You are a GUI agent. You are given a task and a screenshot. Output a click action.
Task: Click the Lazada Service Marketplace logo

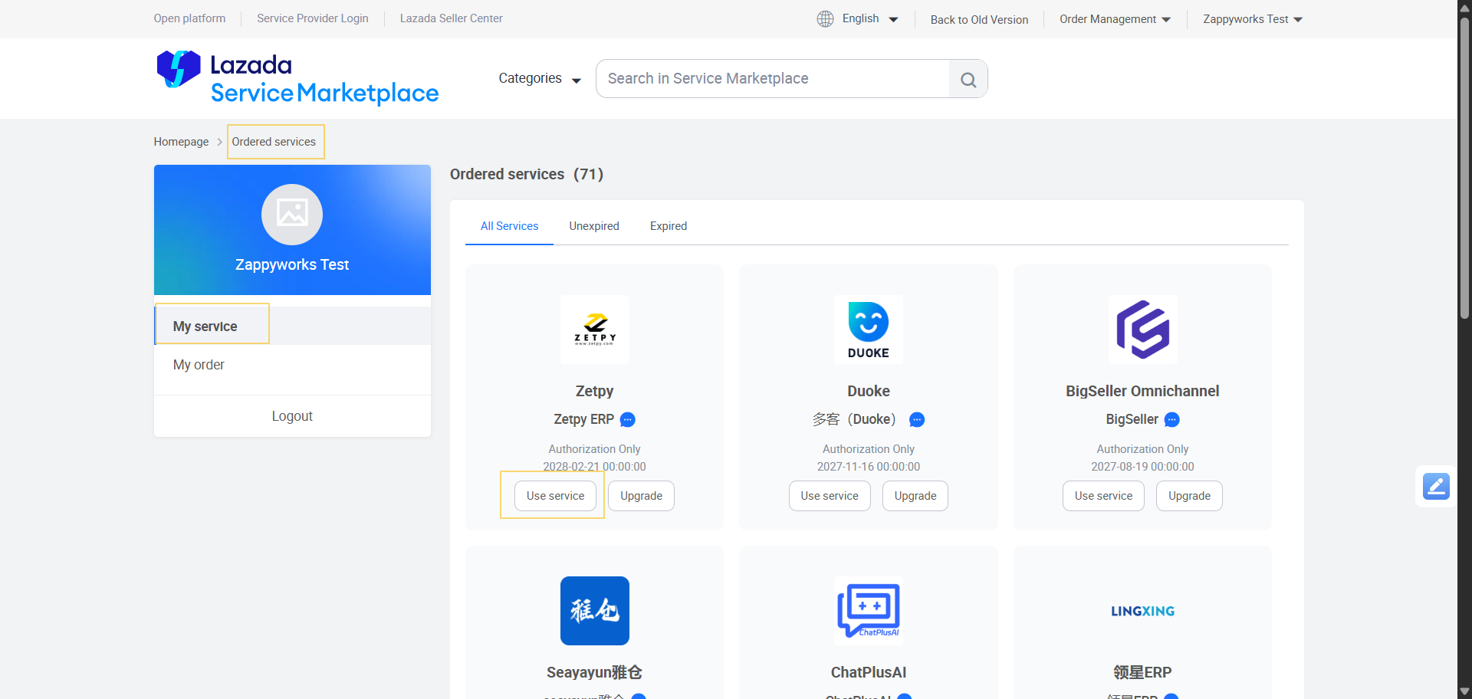297,78
